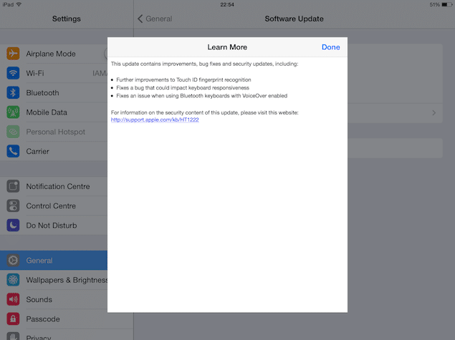455x340 pixels.
Task: Open Wi-Fi settings via its icon
Action: click(13, 73)
